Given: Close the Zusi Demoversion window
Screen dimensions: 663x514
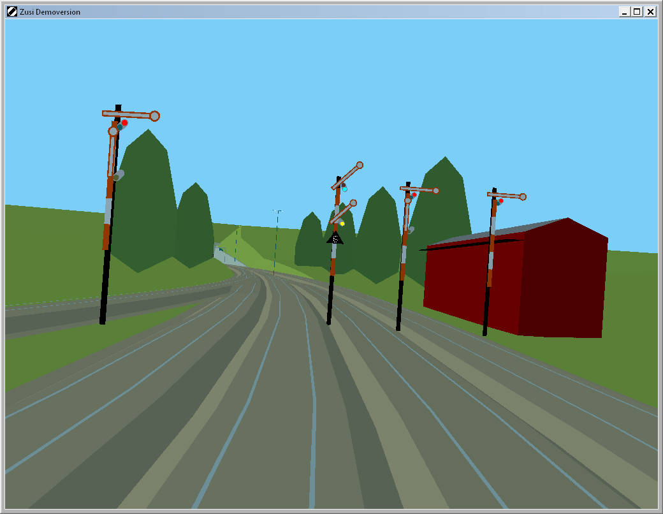Looking at the screenshot, I should click(650, 12).
